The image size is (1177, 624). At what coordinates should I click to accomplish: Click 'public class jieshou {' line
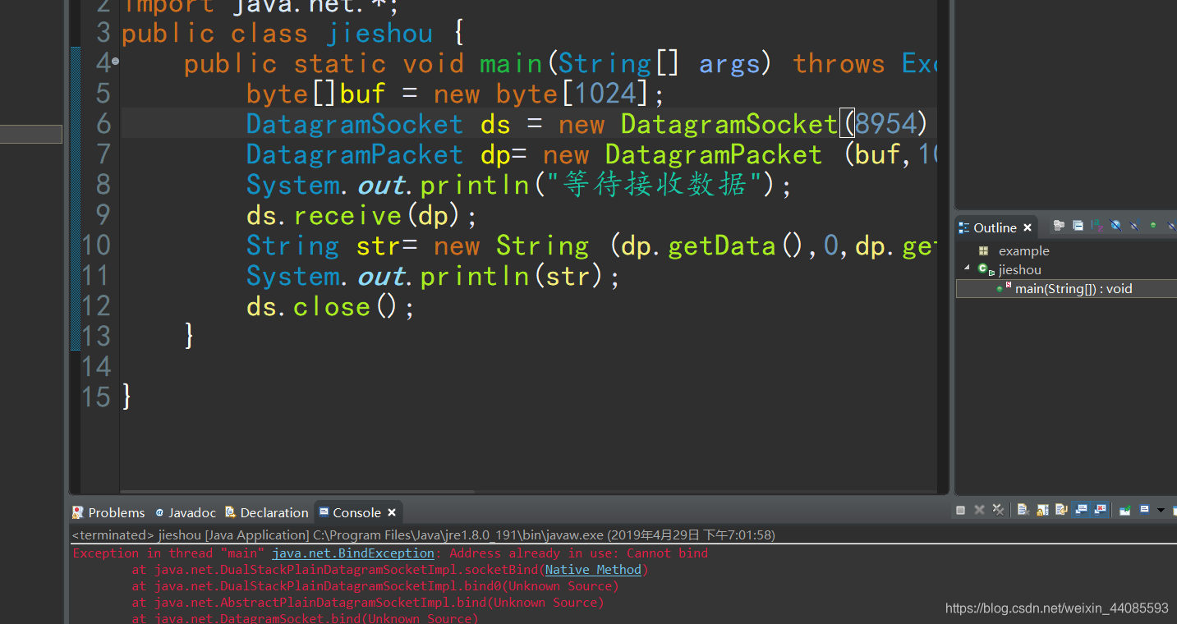(x=293, y=34)
